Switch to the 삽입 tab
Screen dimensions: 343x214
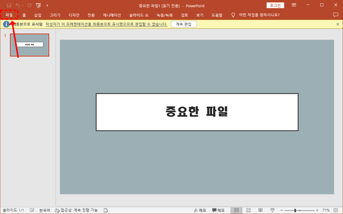click(x=38, y=15)
